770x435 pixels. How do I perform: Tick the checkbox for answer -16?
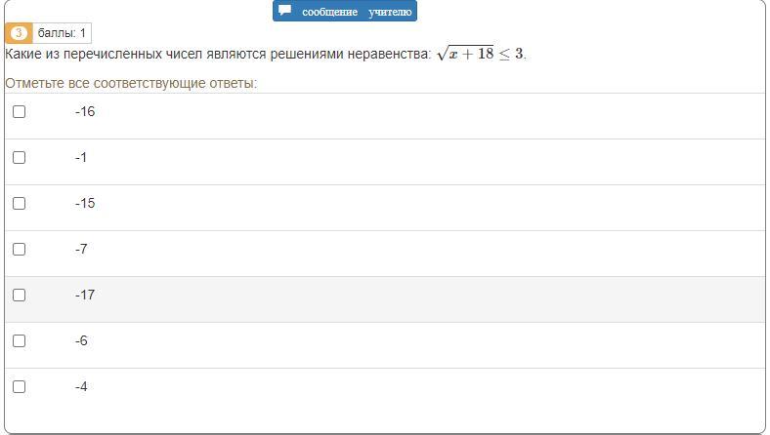pos(19,112)
